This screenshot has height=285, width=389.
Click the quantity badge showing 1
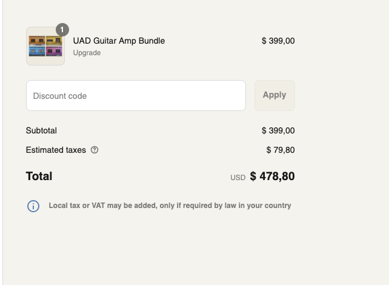62,30
